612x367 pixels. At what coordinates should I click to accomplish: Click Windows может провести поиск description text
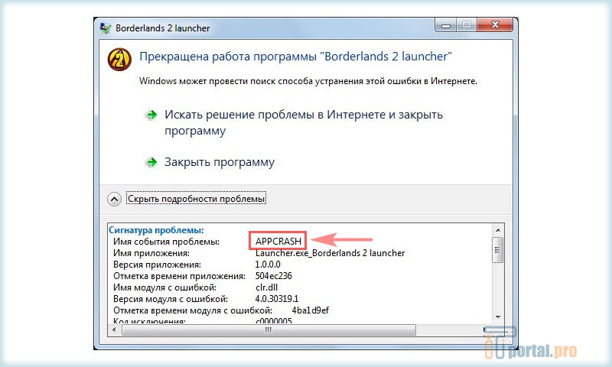tap(308, 81)
